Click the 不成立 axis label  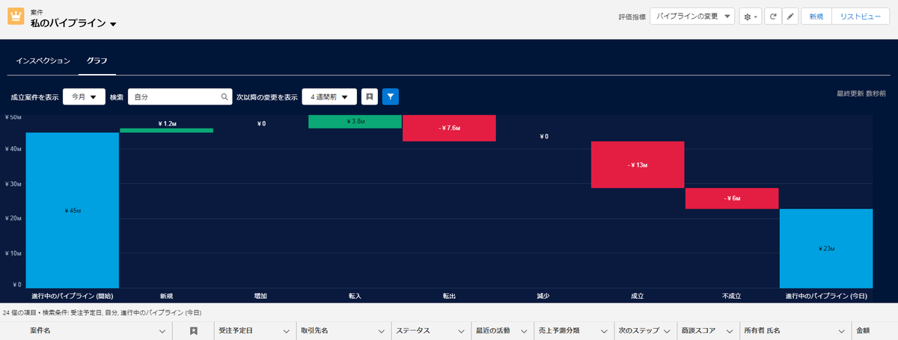click(x=732, y=297)
